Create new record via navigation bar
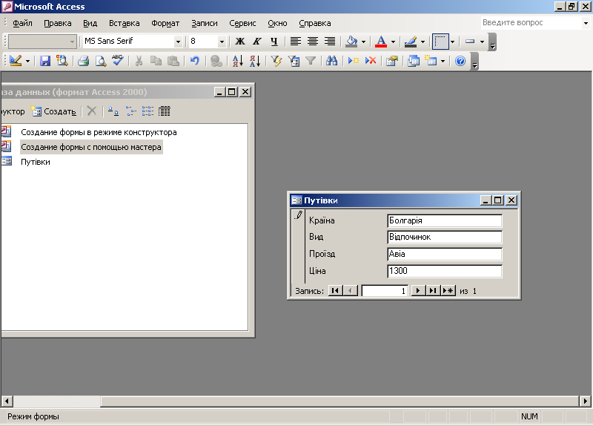Image resolution: width=593 pixels, height=426 pixels. tap(448, 291)
